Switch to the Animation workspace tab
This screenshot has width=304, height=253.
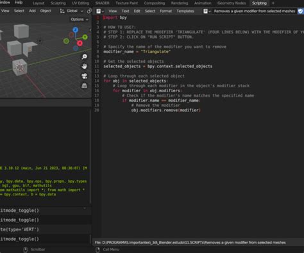(203, 3)
